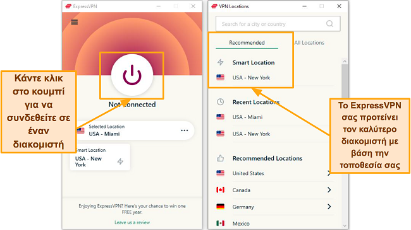
Task: Open the Leave us a review link
Action: tap(132, 222)
